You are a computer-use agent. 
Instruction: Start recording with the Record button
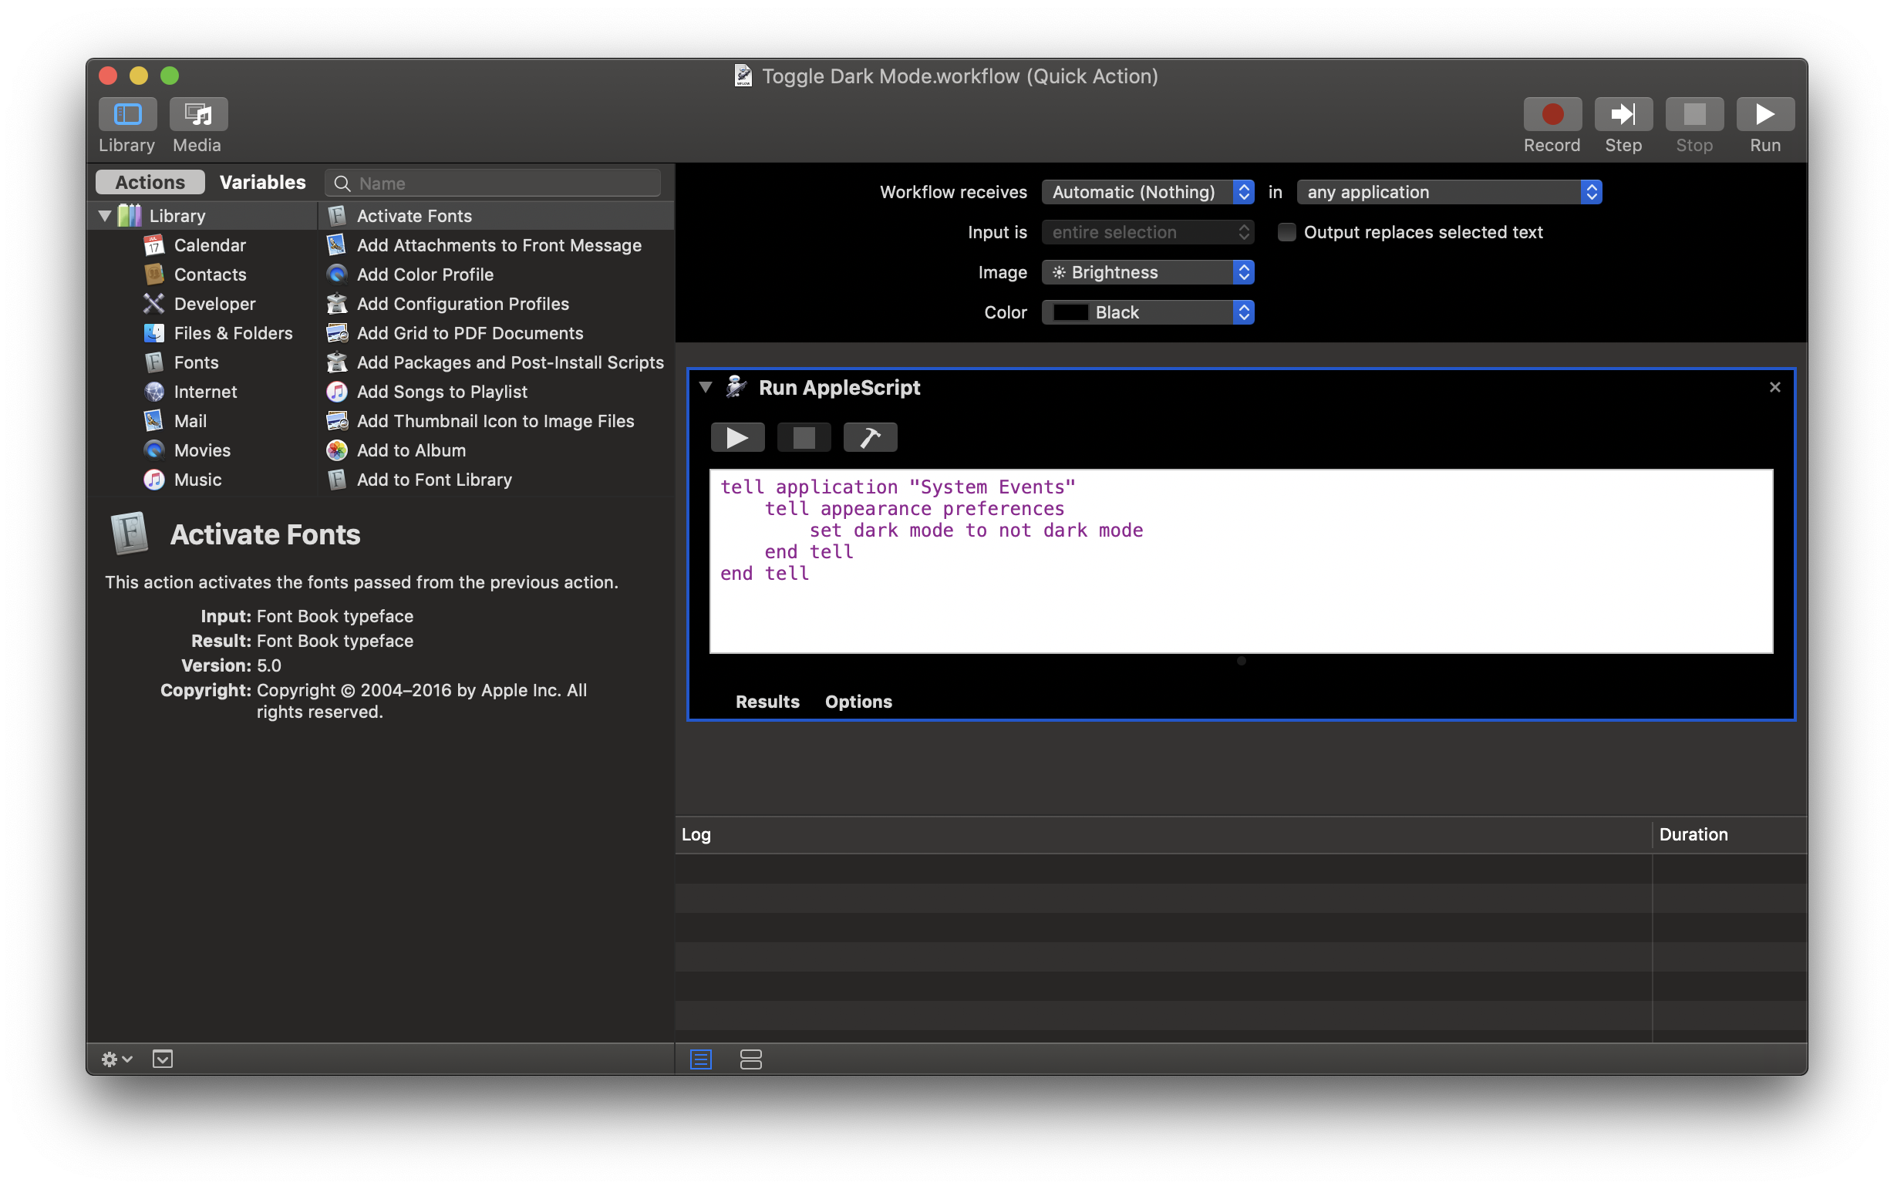pos(1552,114)
